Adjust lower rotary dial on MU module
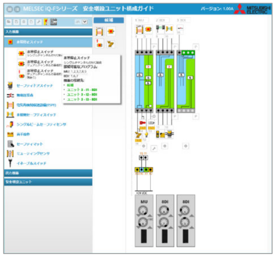277x257 pixels. [143, 222]
